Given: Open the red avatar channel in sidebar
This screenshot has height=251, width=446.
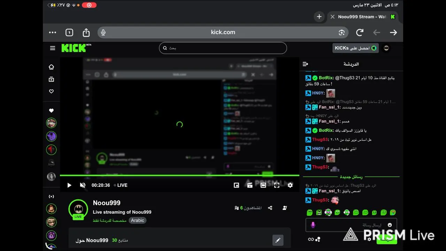Looking at the screenshot, I should (51, 150).
